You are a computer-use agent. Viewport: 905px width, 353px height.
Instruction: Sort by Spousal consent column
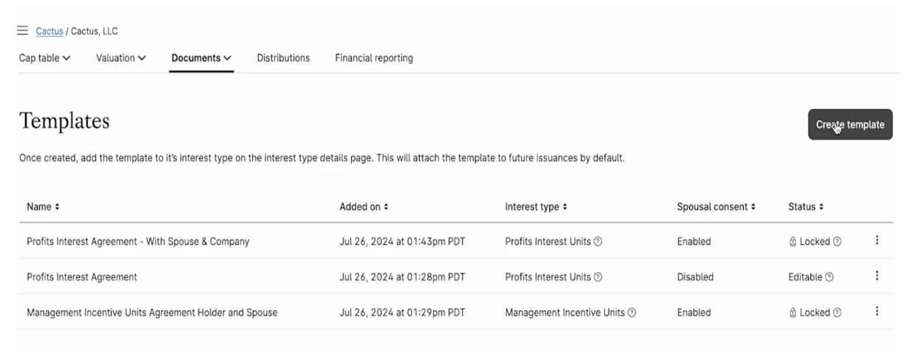coord(716,207)
